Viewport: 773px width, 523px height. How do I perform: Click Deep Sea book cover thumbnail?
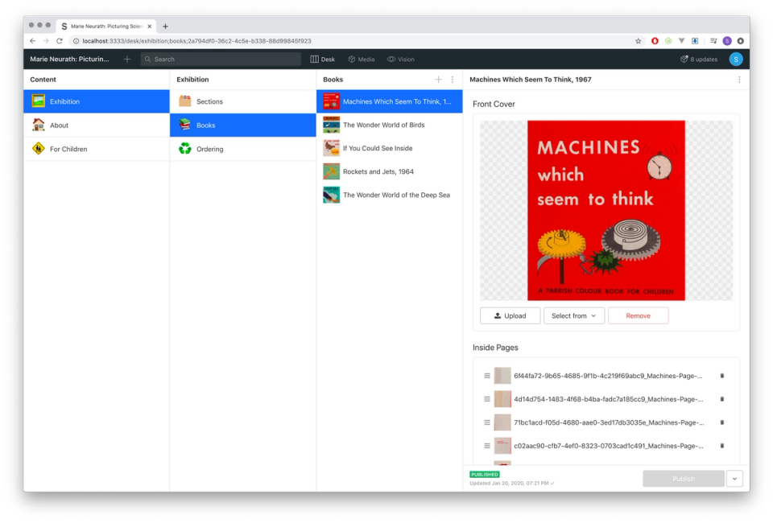(331, 195)
